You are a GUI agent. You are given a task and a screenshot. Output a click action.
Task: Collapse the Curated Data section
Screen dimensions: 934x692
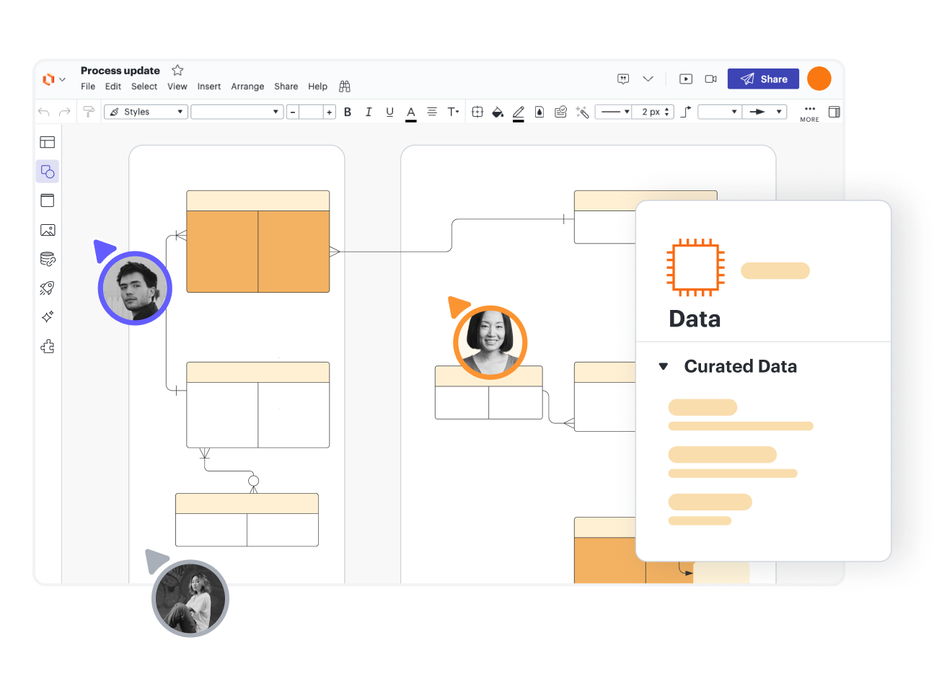point(664,366)
